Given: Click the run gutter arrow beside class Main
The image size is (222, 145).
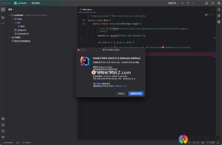Looking at the screenshot, I should (x=84, y=20).
